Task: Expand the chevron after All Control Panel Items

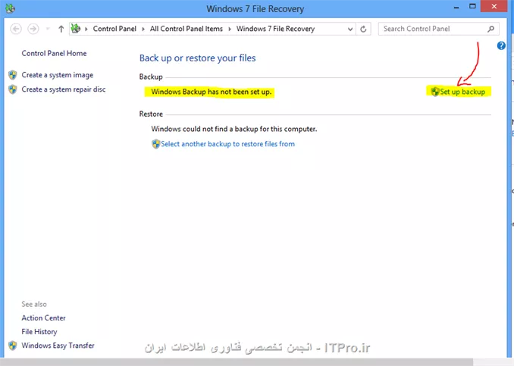Action: 230,29
